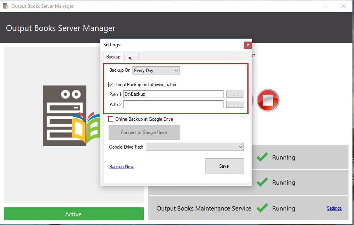Browse for Path 1 folder

[x=234, y=94]
